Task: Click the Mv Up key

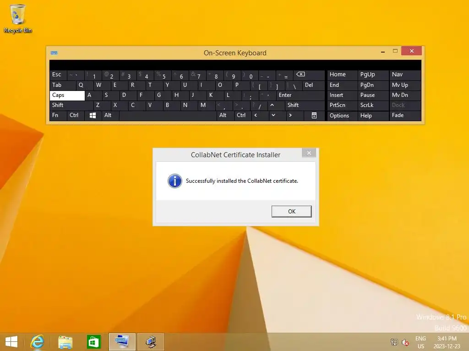Action: pyautogui.click(x=405, y=85)
